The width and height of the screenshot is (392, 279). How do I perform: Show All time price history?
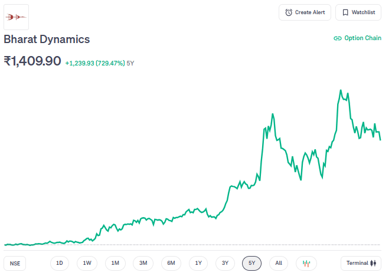pos(279,263)
